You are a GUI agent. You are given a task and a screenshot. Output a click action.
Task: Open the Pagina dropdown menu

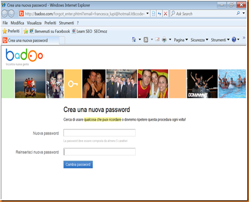click(x=181, y=40)
